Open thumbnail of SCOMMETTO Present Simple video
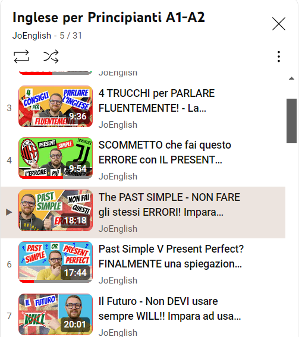302x337 pixels. 55,158
